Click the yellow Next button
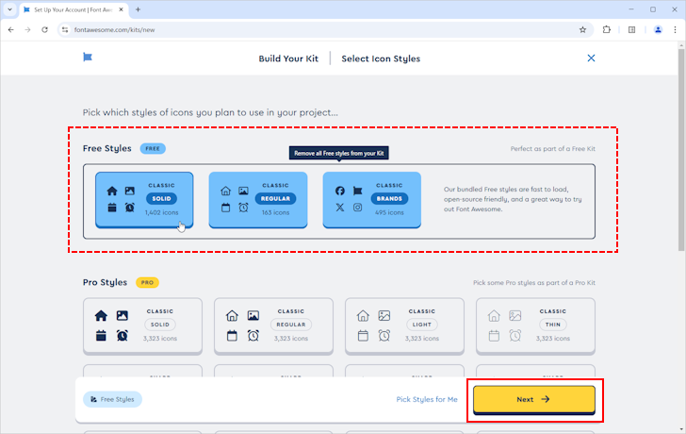The height and width of the screenshot is (434, 686). tap(533, 399)
